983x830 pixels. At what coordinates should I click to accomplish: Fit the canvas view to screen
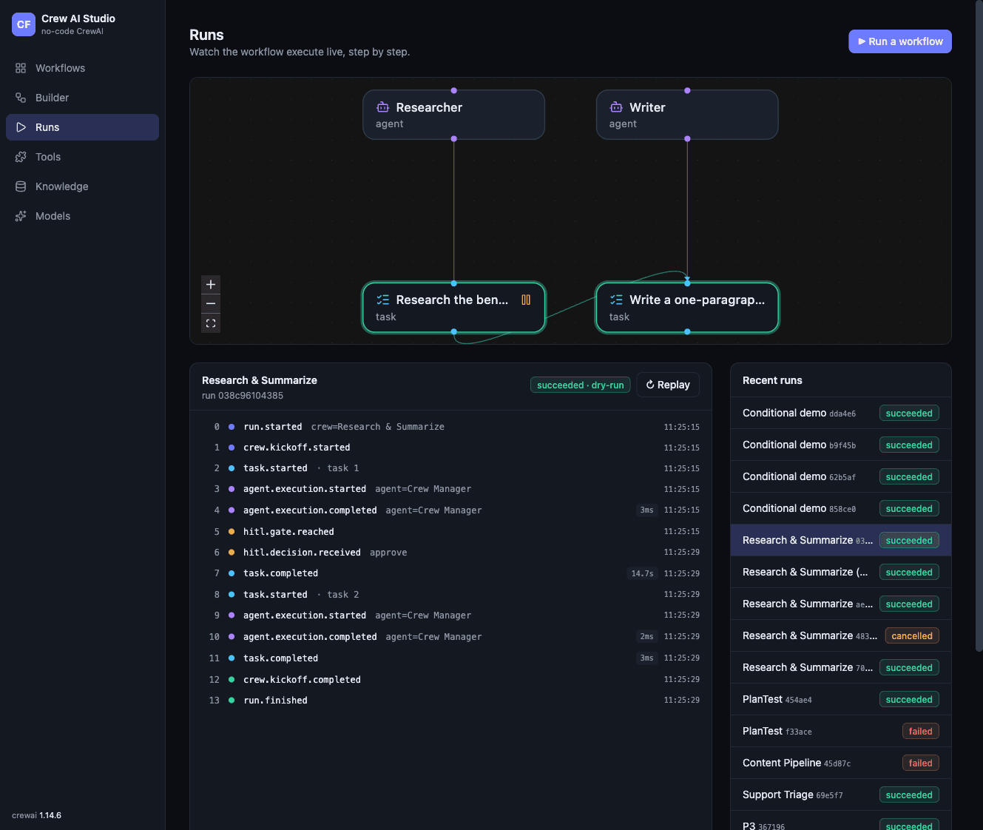click(211, 323)
